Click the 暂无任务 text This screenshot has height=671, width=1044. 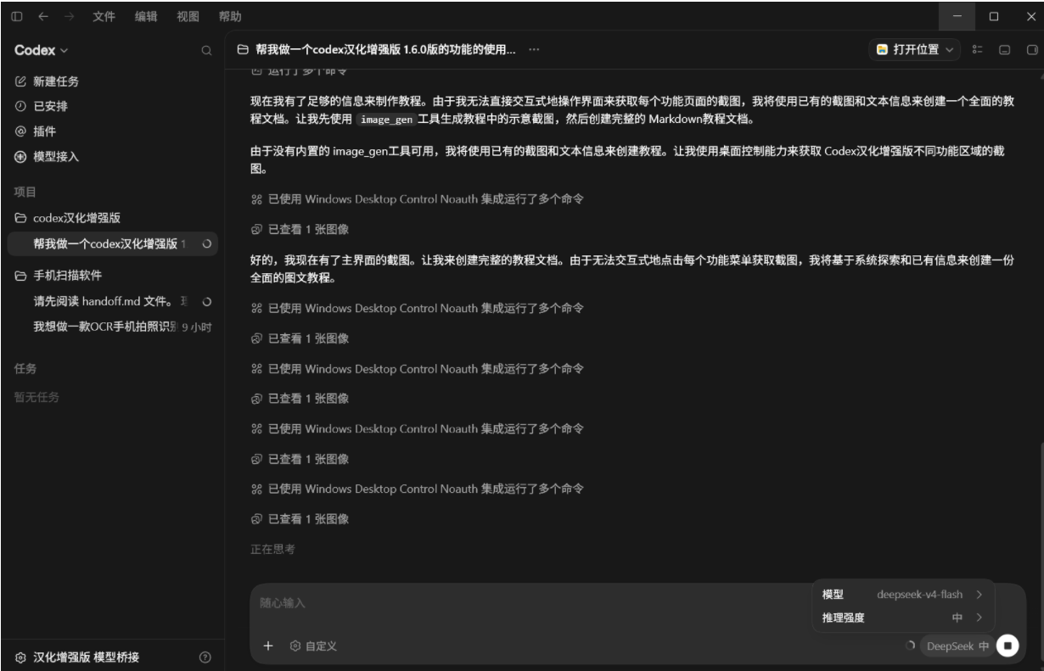click(x=36, y=397)
